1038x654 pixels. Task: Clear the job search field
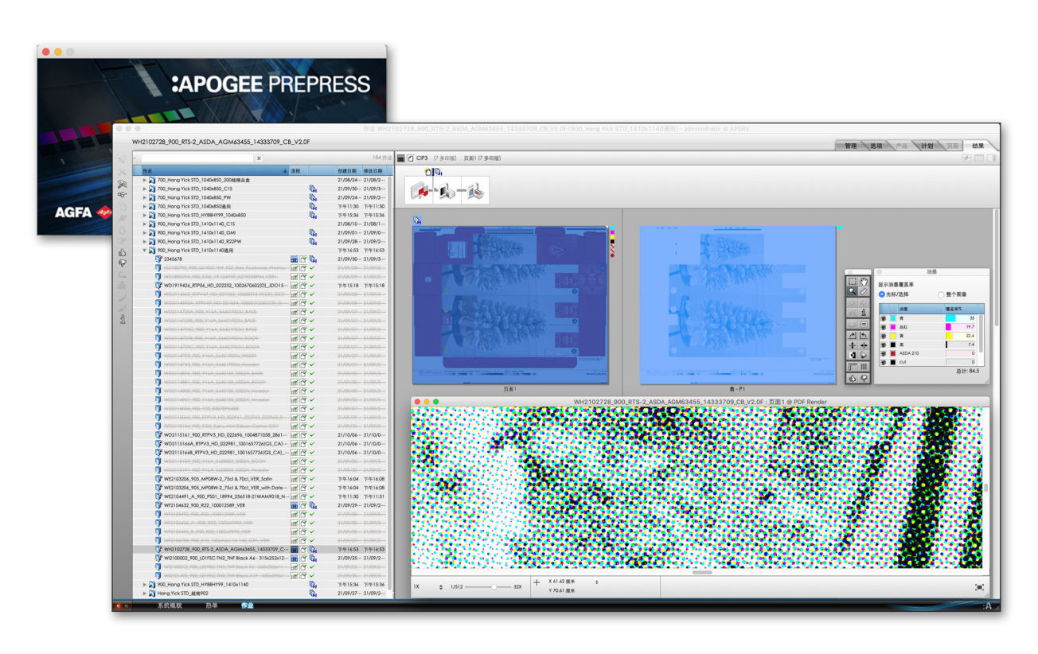pyautogui.click(x=259, y=158)
